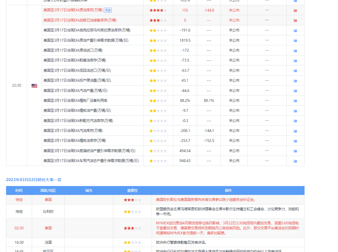Image resolution: width=338 pixels, height=252 pixels.
Task: Click star rating of NYMEX纽约原油 event
Action: point(132,228)
